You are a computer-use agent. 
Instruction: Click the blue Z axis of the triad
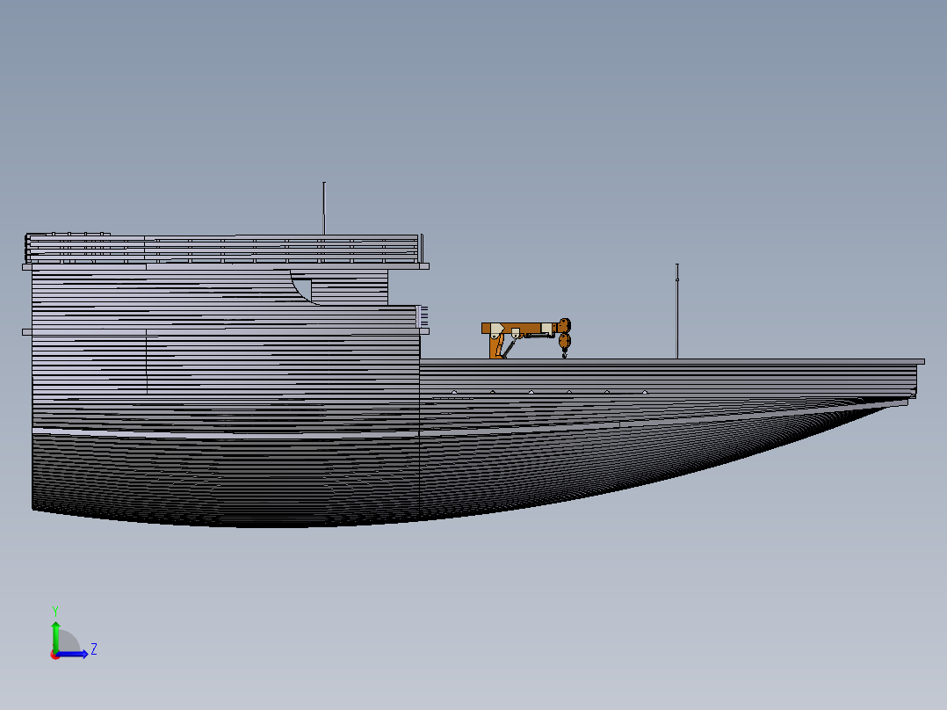click(x=74, y=655)
